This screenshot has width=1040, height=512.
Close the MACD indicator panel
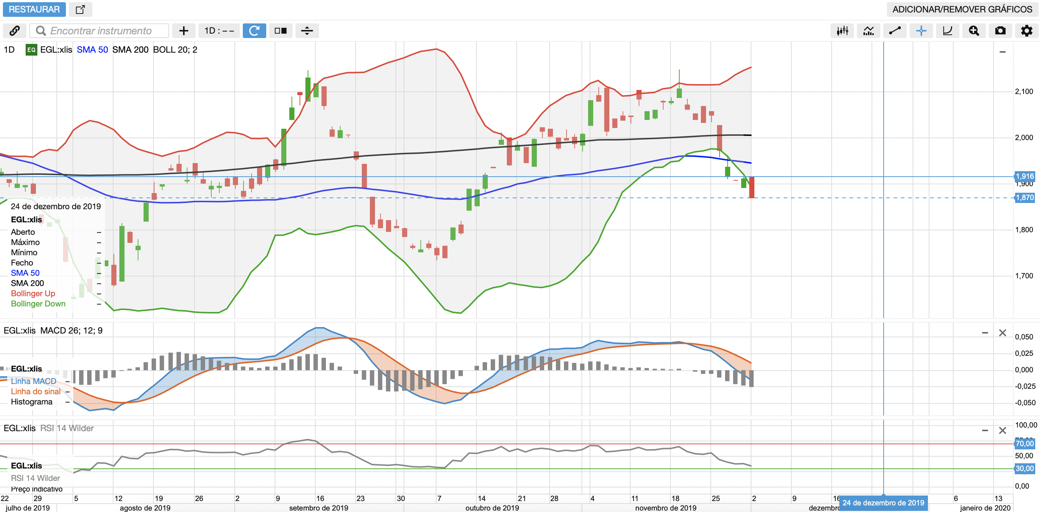coord(1002,333)
